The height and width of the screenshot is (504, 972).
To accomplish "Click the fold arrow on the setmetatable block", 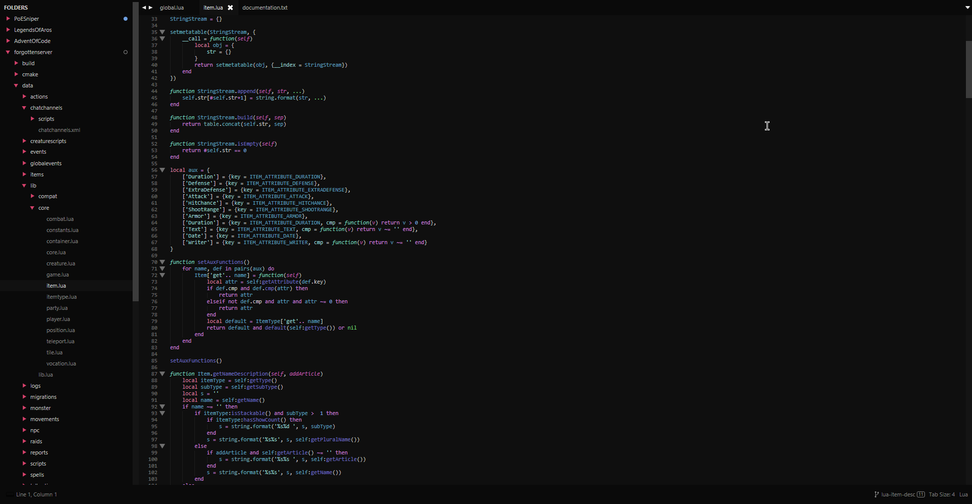I will 162,32.
